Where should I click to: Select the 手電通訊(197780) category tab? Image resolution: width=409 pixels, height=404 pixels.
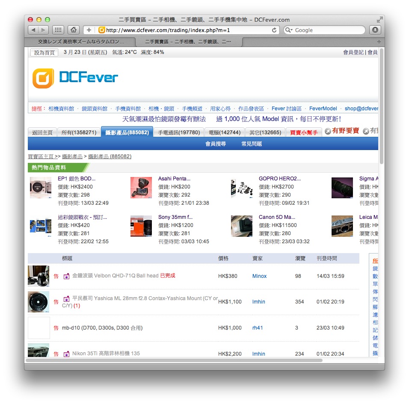click(179, 133)
